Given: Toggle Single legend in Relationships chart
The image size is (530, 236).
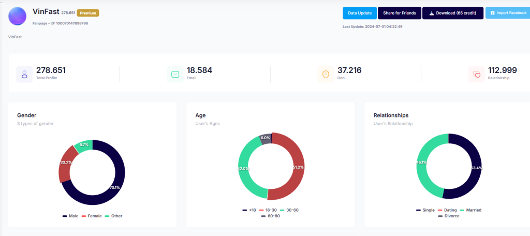Looking at the screenshot, I should tap(425, 210).
